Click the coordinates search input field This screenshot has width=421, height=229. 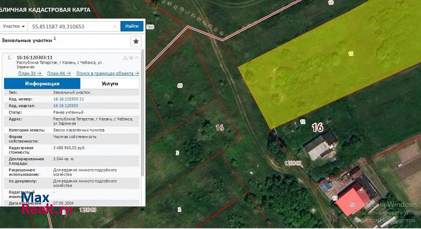click(71, 26)
